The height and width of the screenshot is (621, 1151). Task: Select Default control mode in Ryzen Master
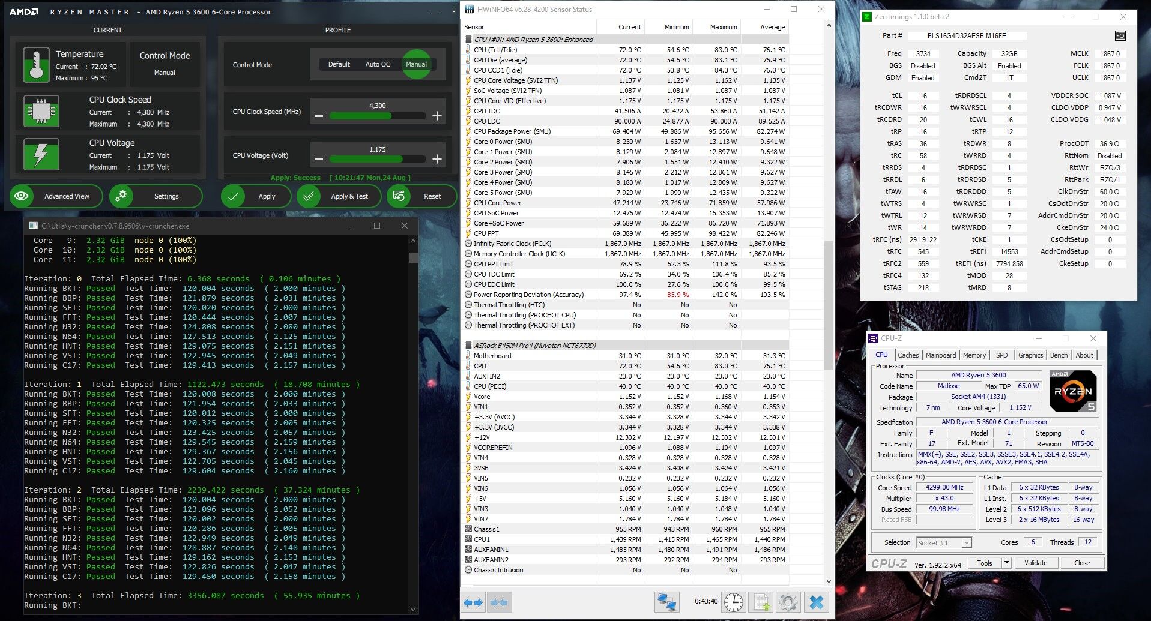339,64
